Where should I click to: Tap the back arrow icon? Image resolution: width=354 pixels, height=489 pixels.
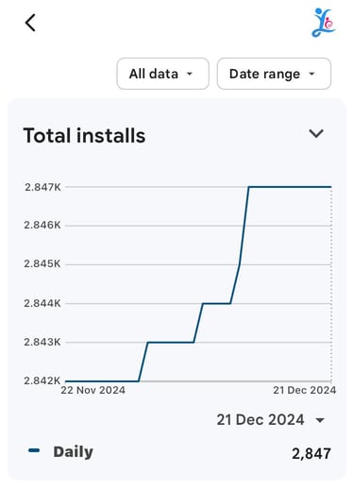coord(30,23)
